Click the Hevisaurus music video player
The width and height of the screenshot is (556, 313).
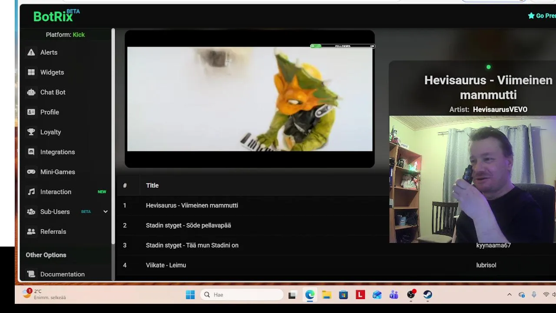click(250, 99)
